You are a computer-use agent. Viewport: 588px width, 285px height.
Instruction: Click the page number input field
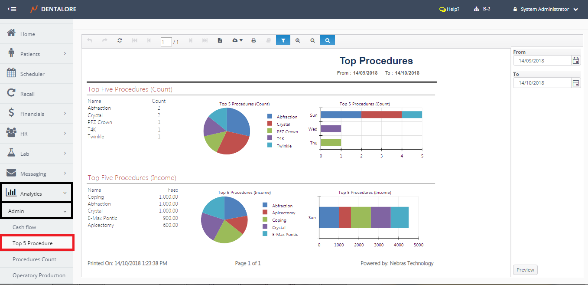[x=166, y=42]
